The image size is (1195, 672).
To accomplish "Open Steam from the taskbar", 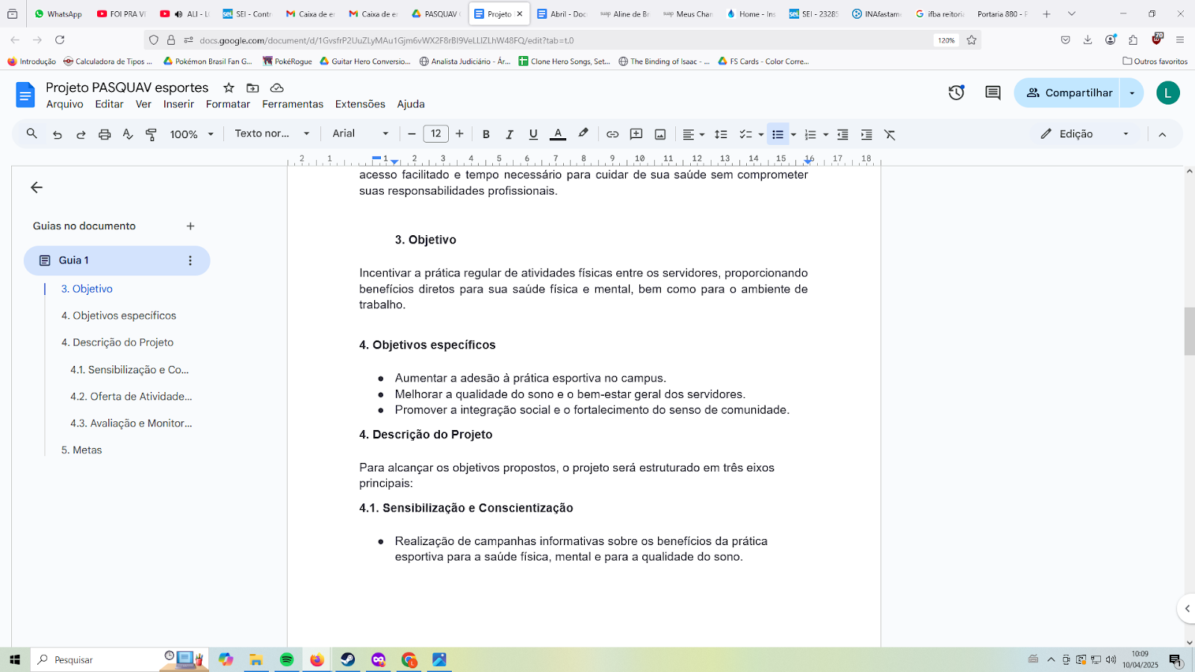I will (348, 659).
